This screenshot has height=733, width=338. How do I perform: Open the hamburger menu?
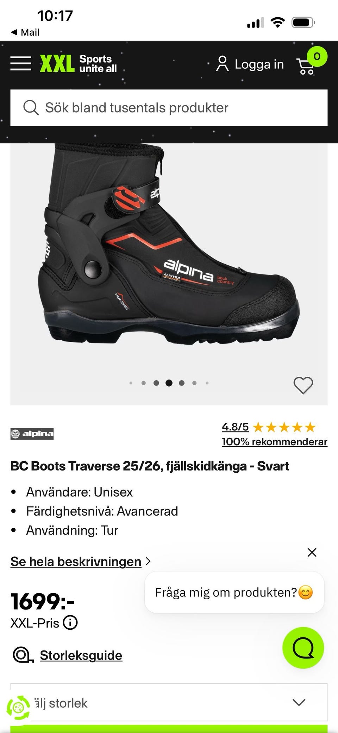click(21, 63)
